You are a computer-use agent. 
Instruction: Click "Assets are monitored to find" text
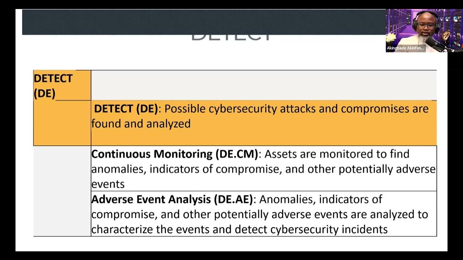[337, 154]
